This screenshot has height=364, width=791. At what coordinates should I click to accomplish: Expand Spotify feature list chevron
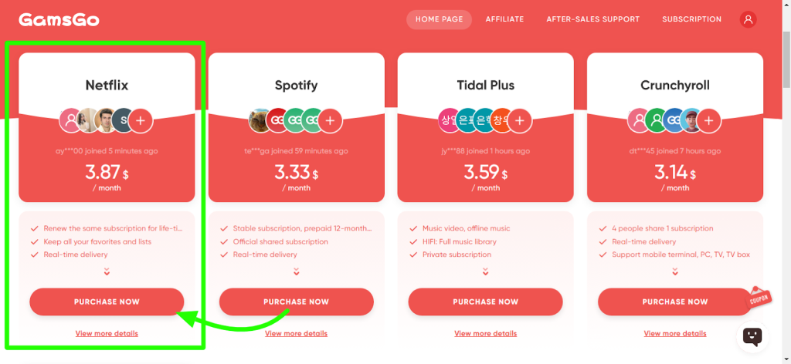pos(296,272)
